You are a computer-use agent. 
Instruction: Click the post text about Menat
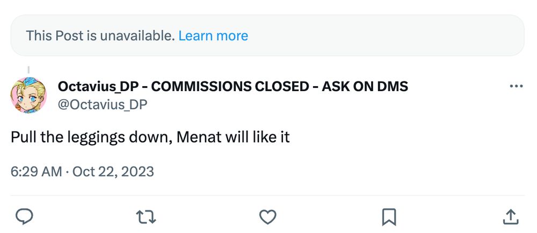150,137
